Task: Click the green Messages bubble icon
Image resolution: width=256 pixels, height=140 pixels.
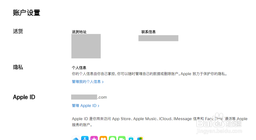Action: pyautogui.click(x=112, y=138)
